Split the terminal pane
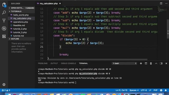Viewport: 169px width, 95px height. tap(146, 63)
